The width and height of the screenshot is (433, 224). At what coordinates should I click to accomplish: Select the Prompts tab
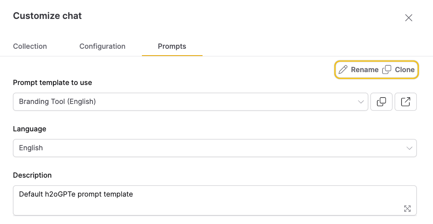tap(172, 46)
